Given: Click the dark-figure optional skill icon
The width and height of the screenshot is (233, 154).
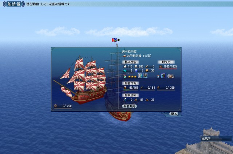Looking at the screenshot, I should (x=163, y=76).
